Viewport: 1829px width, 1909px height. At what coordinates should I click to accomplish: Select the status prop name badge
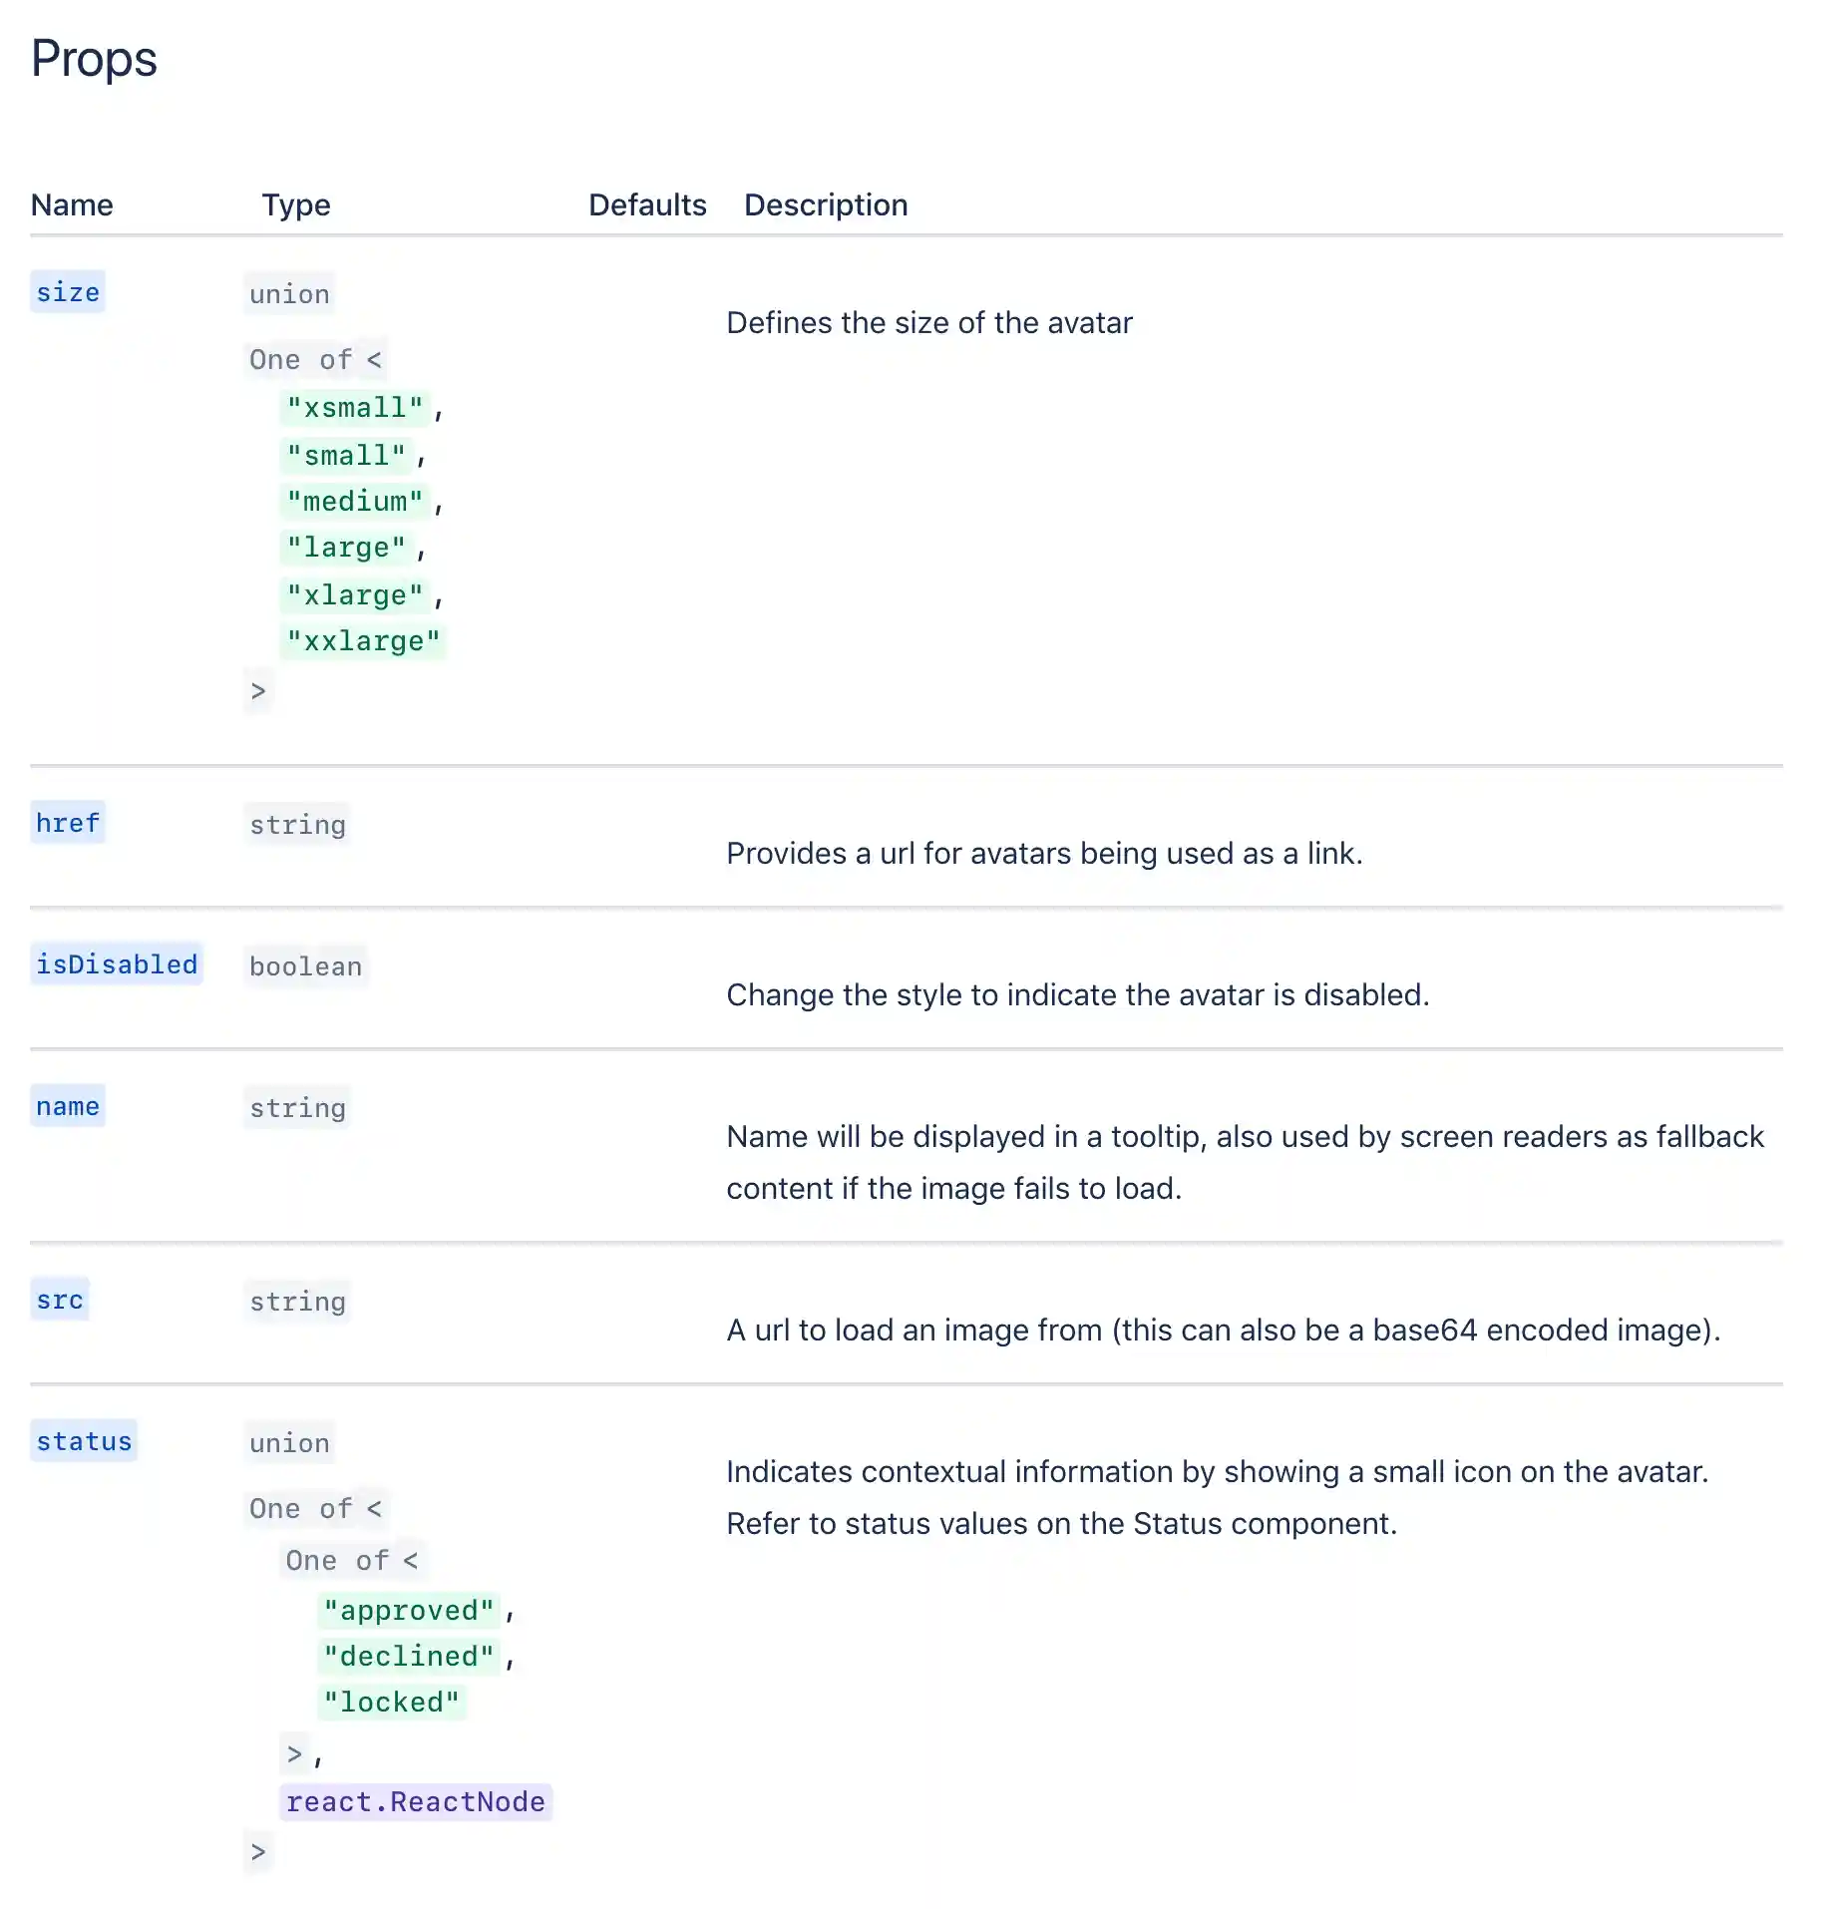[84, 1441]
